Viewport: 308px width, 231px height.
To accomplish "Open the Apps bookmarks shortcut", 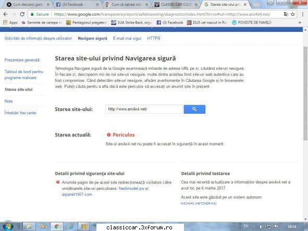I will tap(10, 22).
